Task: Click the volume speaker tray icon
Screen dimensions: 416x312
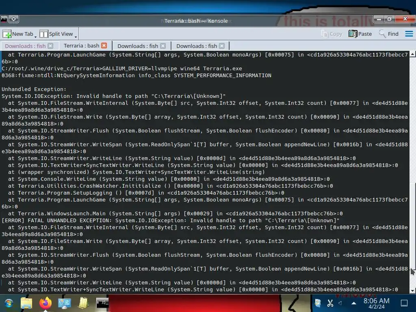Action: pos(340,303)
